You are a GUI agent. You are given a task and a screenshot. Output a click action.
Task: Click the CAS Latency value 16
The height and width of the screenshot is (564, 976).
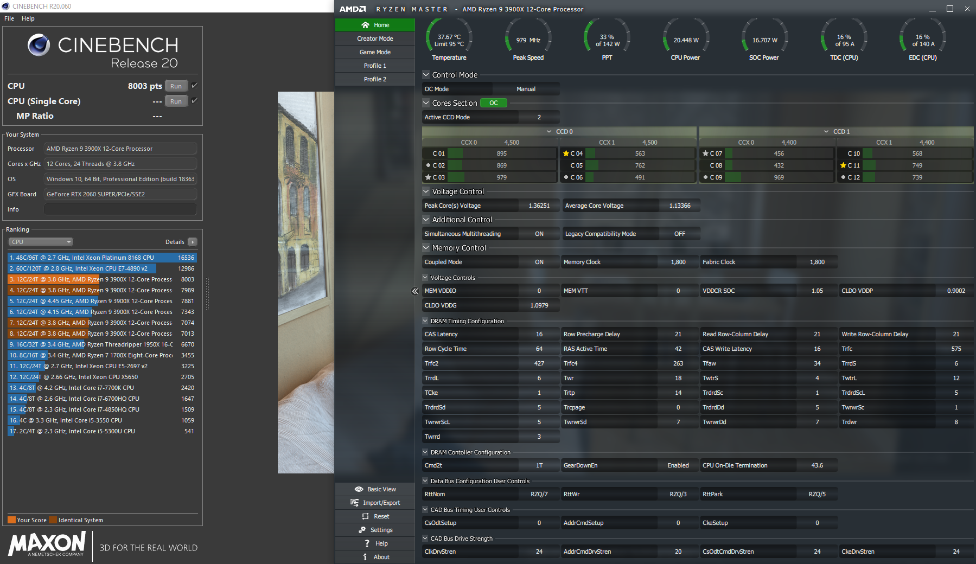tap(539, 334)
